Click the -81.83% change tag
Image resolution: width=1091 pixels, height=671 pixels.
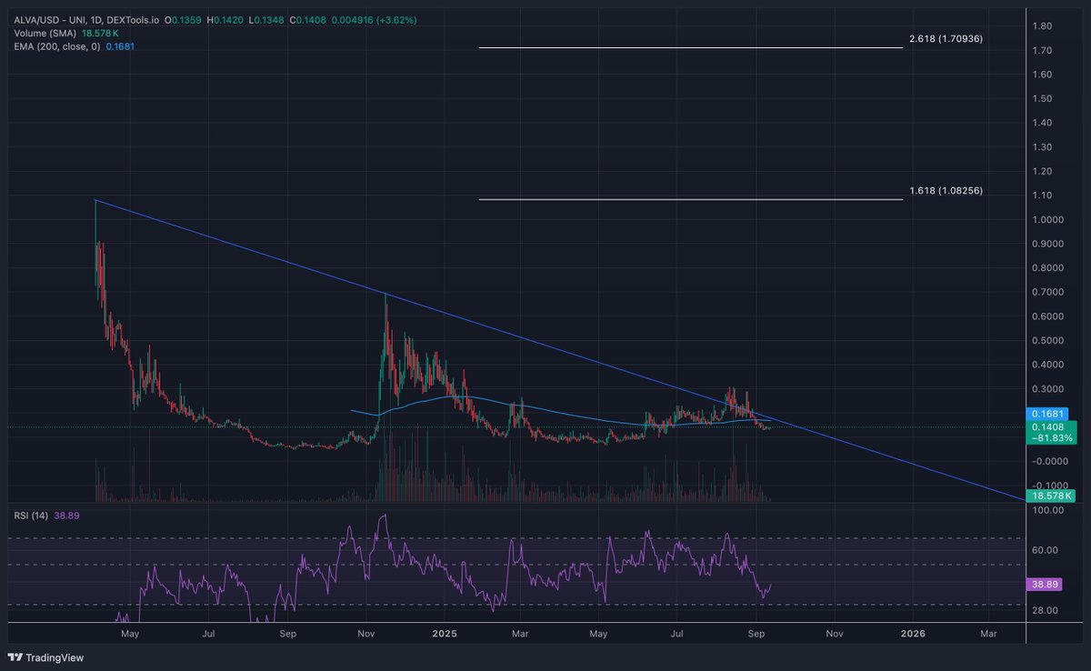(1051, 438)
